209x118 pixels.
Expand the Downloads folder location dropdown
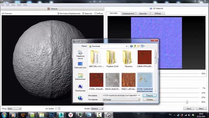point(126,46)
